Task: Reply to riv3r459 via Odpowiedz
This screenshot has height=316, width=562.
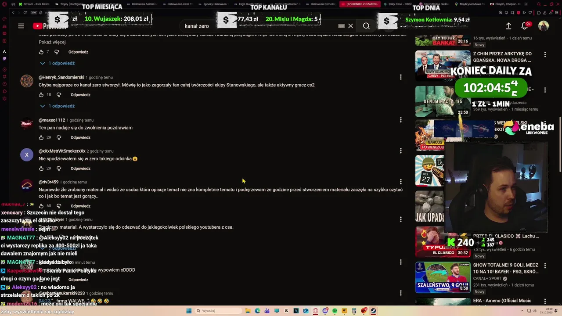Action: pyautogui.click(x=80, y=206)
